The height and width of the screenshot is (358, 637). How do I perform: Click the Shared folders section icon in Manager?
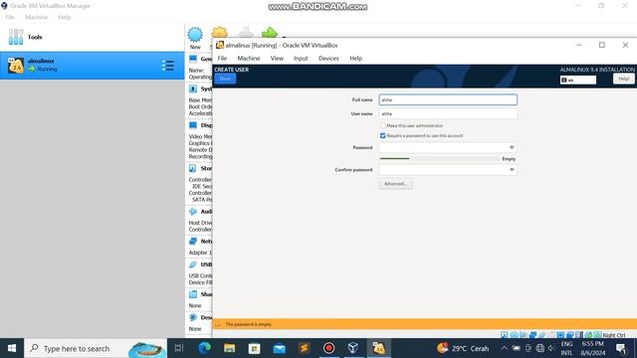pos(193,294)
